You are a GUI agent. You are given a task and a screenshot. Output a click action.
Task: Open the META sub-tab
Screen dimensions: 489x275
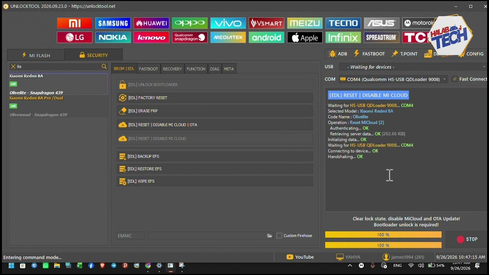coord(229,69)
